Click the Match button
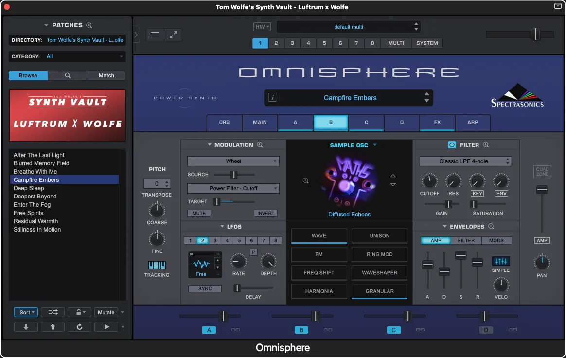The height and width of the screenshot is (358, 566). pyautogui.click(x=106, y=75)
